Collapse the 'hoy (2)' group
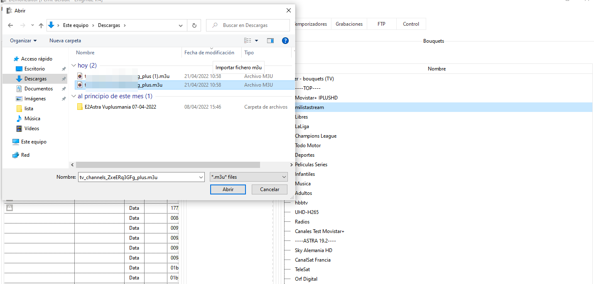Viewport: 594px width, 284px height. [74, 66]
